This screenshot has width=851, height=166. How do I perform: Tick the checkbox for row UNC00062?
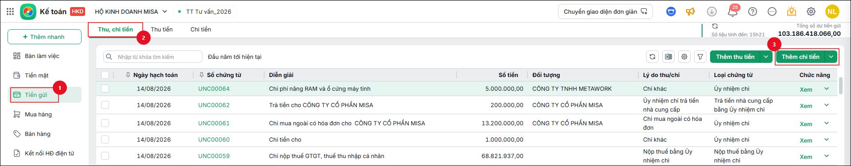[105, 105]
